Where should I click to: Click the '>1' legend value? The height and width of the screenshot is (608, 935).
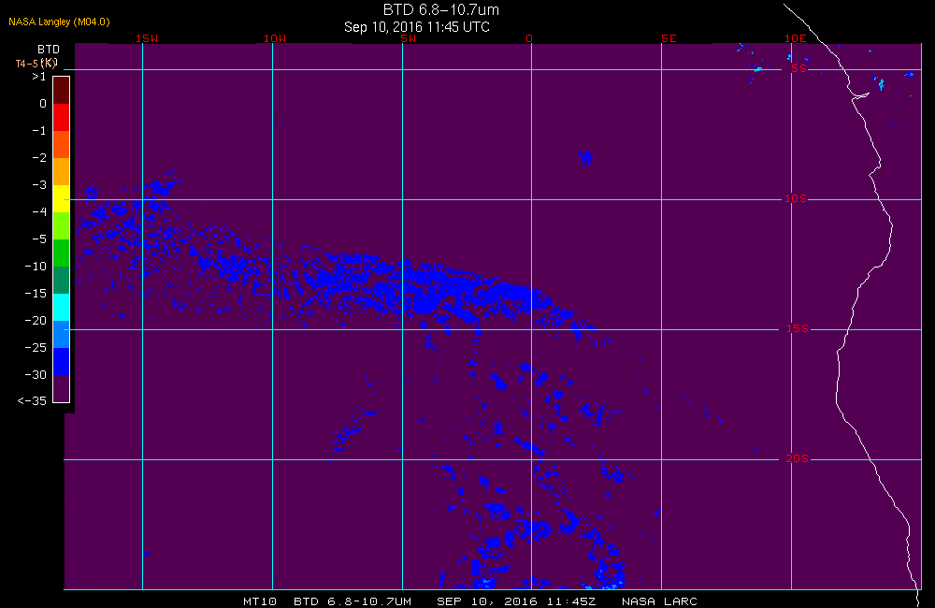coord(38,77)
